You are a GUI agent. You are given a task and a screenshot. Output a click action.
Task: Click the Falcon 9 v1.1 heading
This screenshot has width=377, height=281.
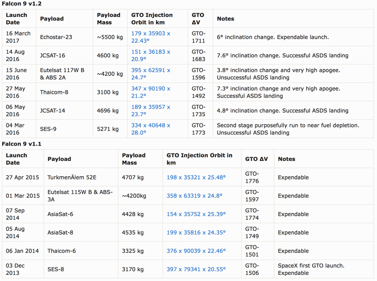click(x=22, y=144)
